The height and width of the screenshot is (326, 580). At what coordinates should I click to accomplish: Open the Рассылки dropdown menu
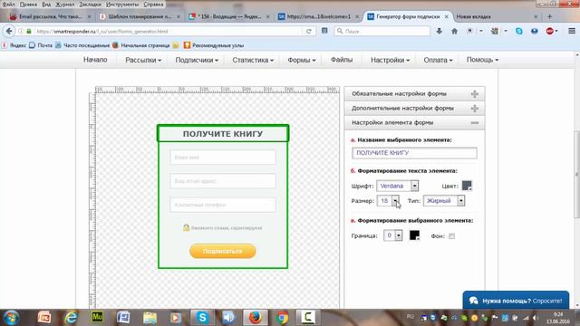(143, 60)
